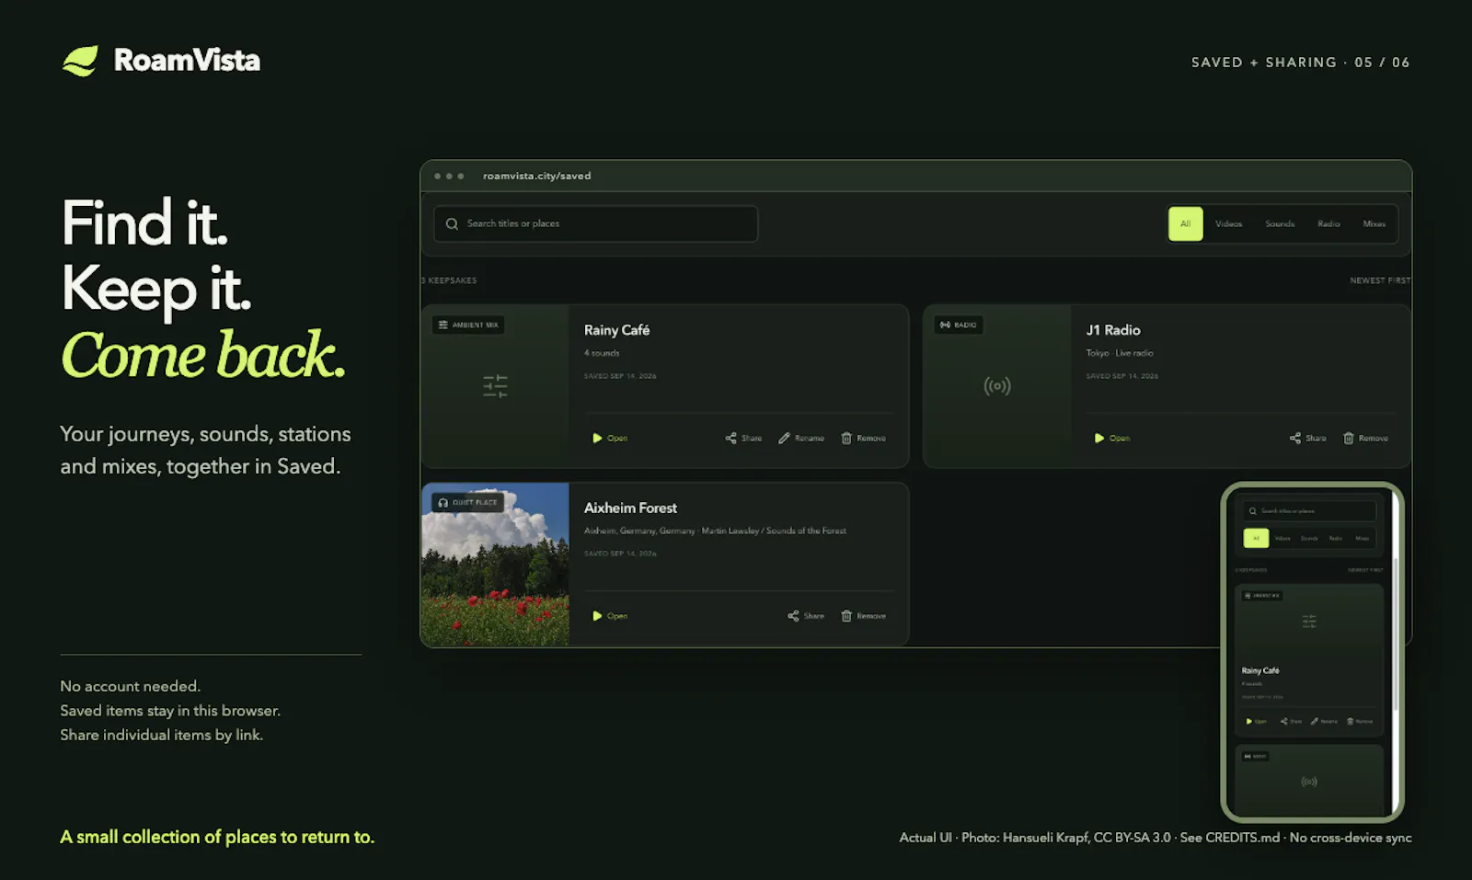Click the 'SAVED + SHARING · 05 / 06' header
Viewport: 1472px width, 880px height.
pos(1301,63)
